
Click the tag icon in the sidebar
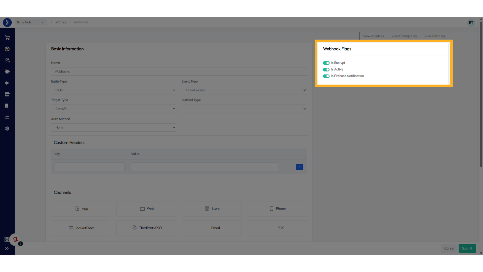pyautogui.click(x=7, y=72)
